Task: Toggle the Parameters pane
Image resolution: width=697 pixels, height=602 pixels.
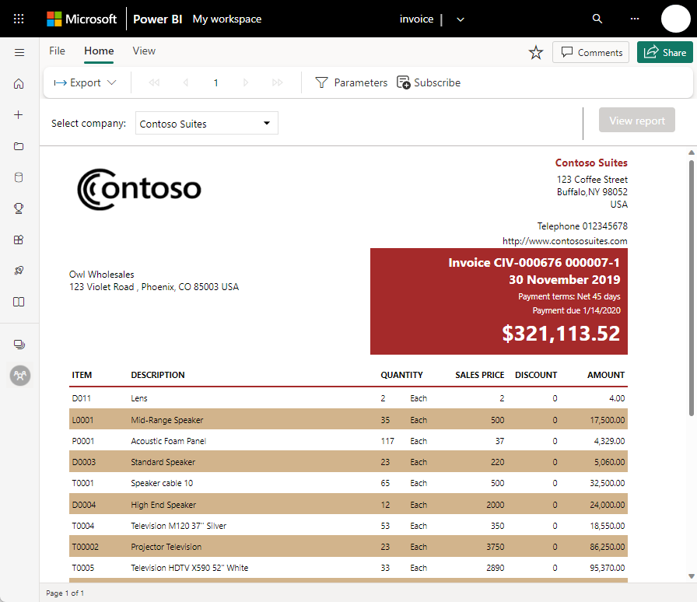Action: coord(351,82)
